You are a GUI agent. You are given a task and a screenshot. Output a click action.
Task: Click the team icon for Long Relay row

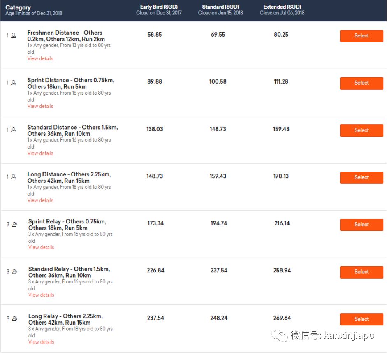(x=14, y=318)
